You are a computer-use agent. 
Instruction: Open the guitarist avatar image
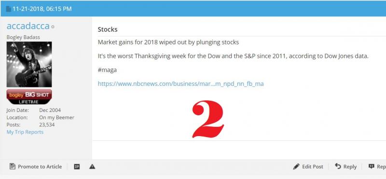tap(29, 64)
